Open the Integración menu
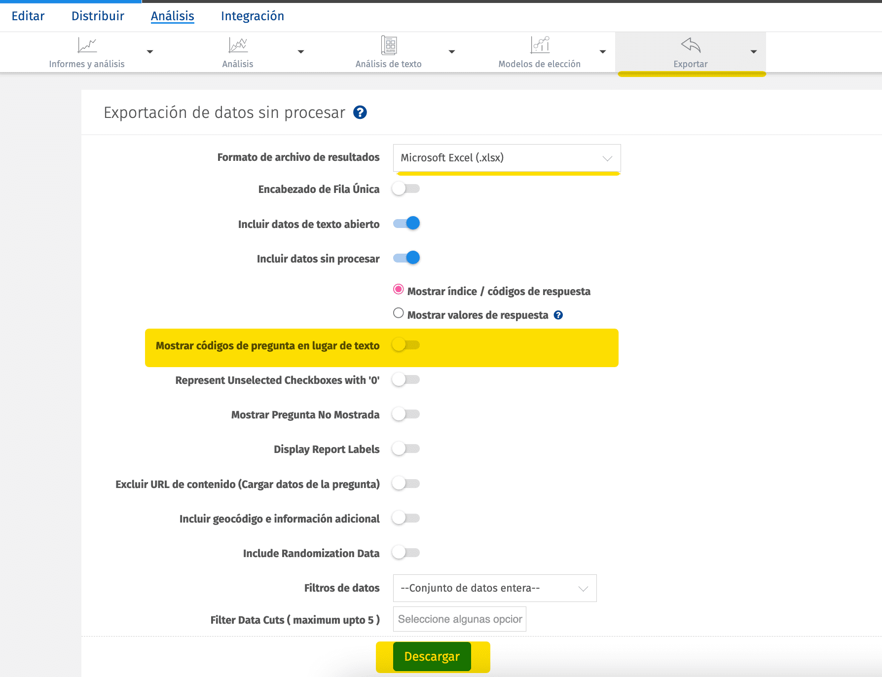The width and height of the screenshot is (882, 677). [253, 15]
